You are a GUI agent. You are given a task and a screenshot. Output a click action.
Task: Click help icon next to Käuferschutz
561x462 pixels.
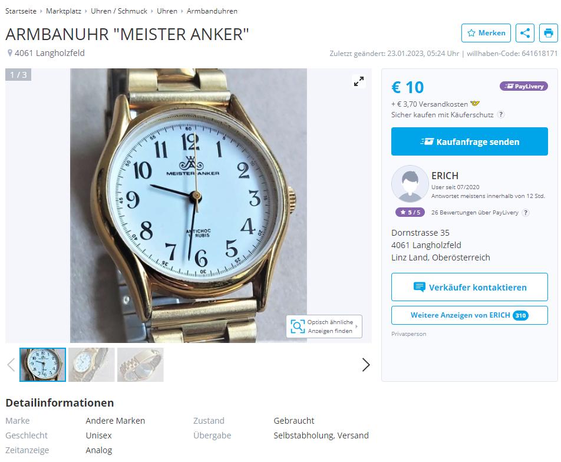[501, 114]
